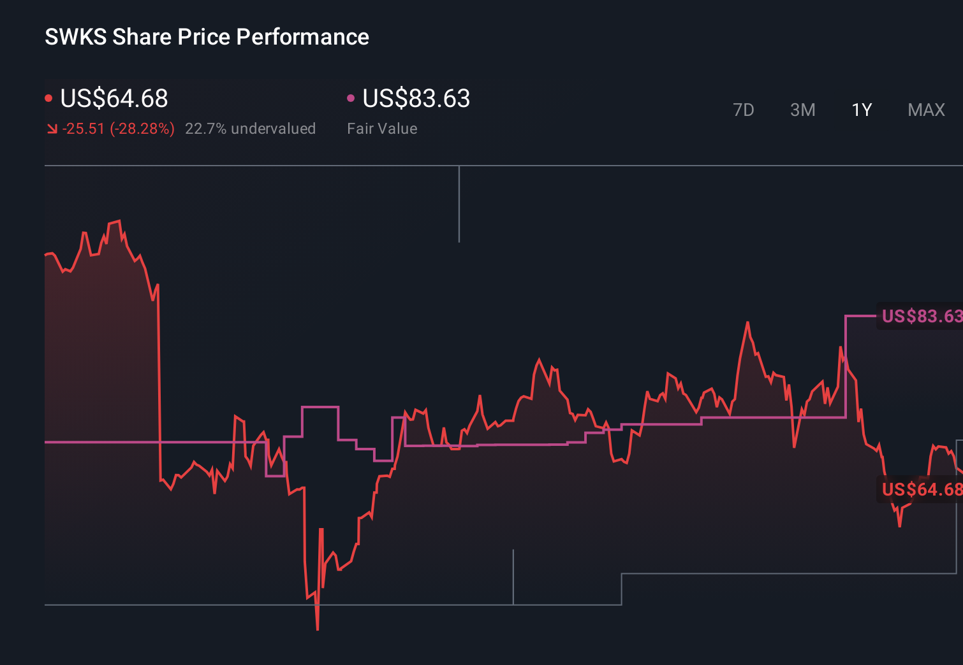Open the MAX historical view

(x=925, y=110)
